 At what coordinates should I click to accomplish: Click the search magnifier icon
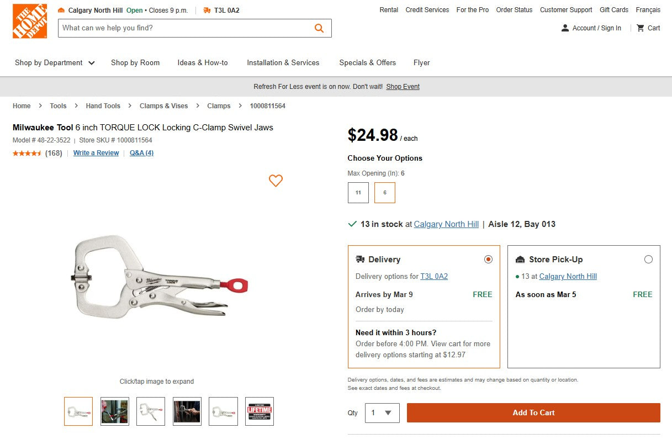pos(319,28)
